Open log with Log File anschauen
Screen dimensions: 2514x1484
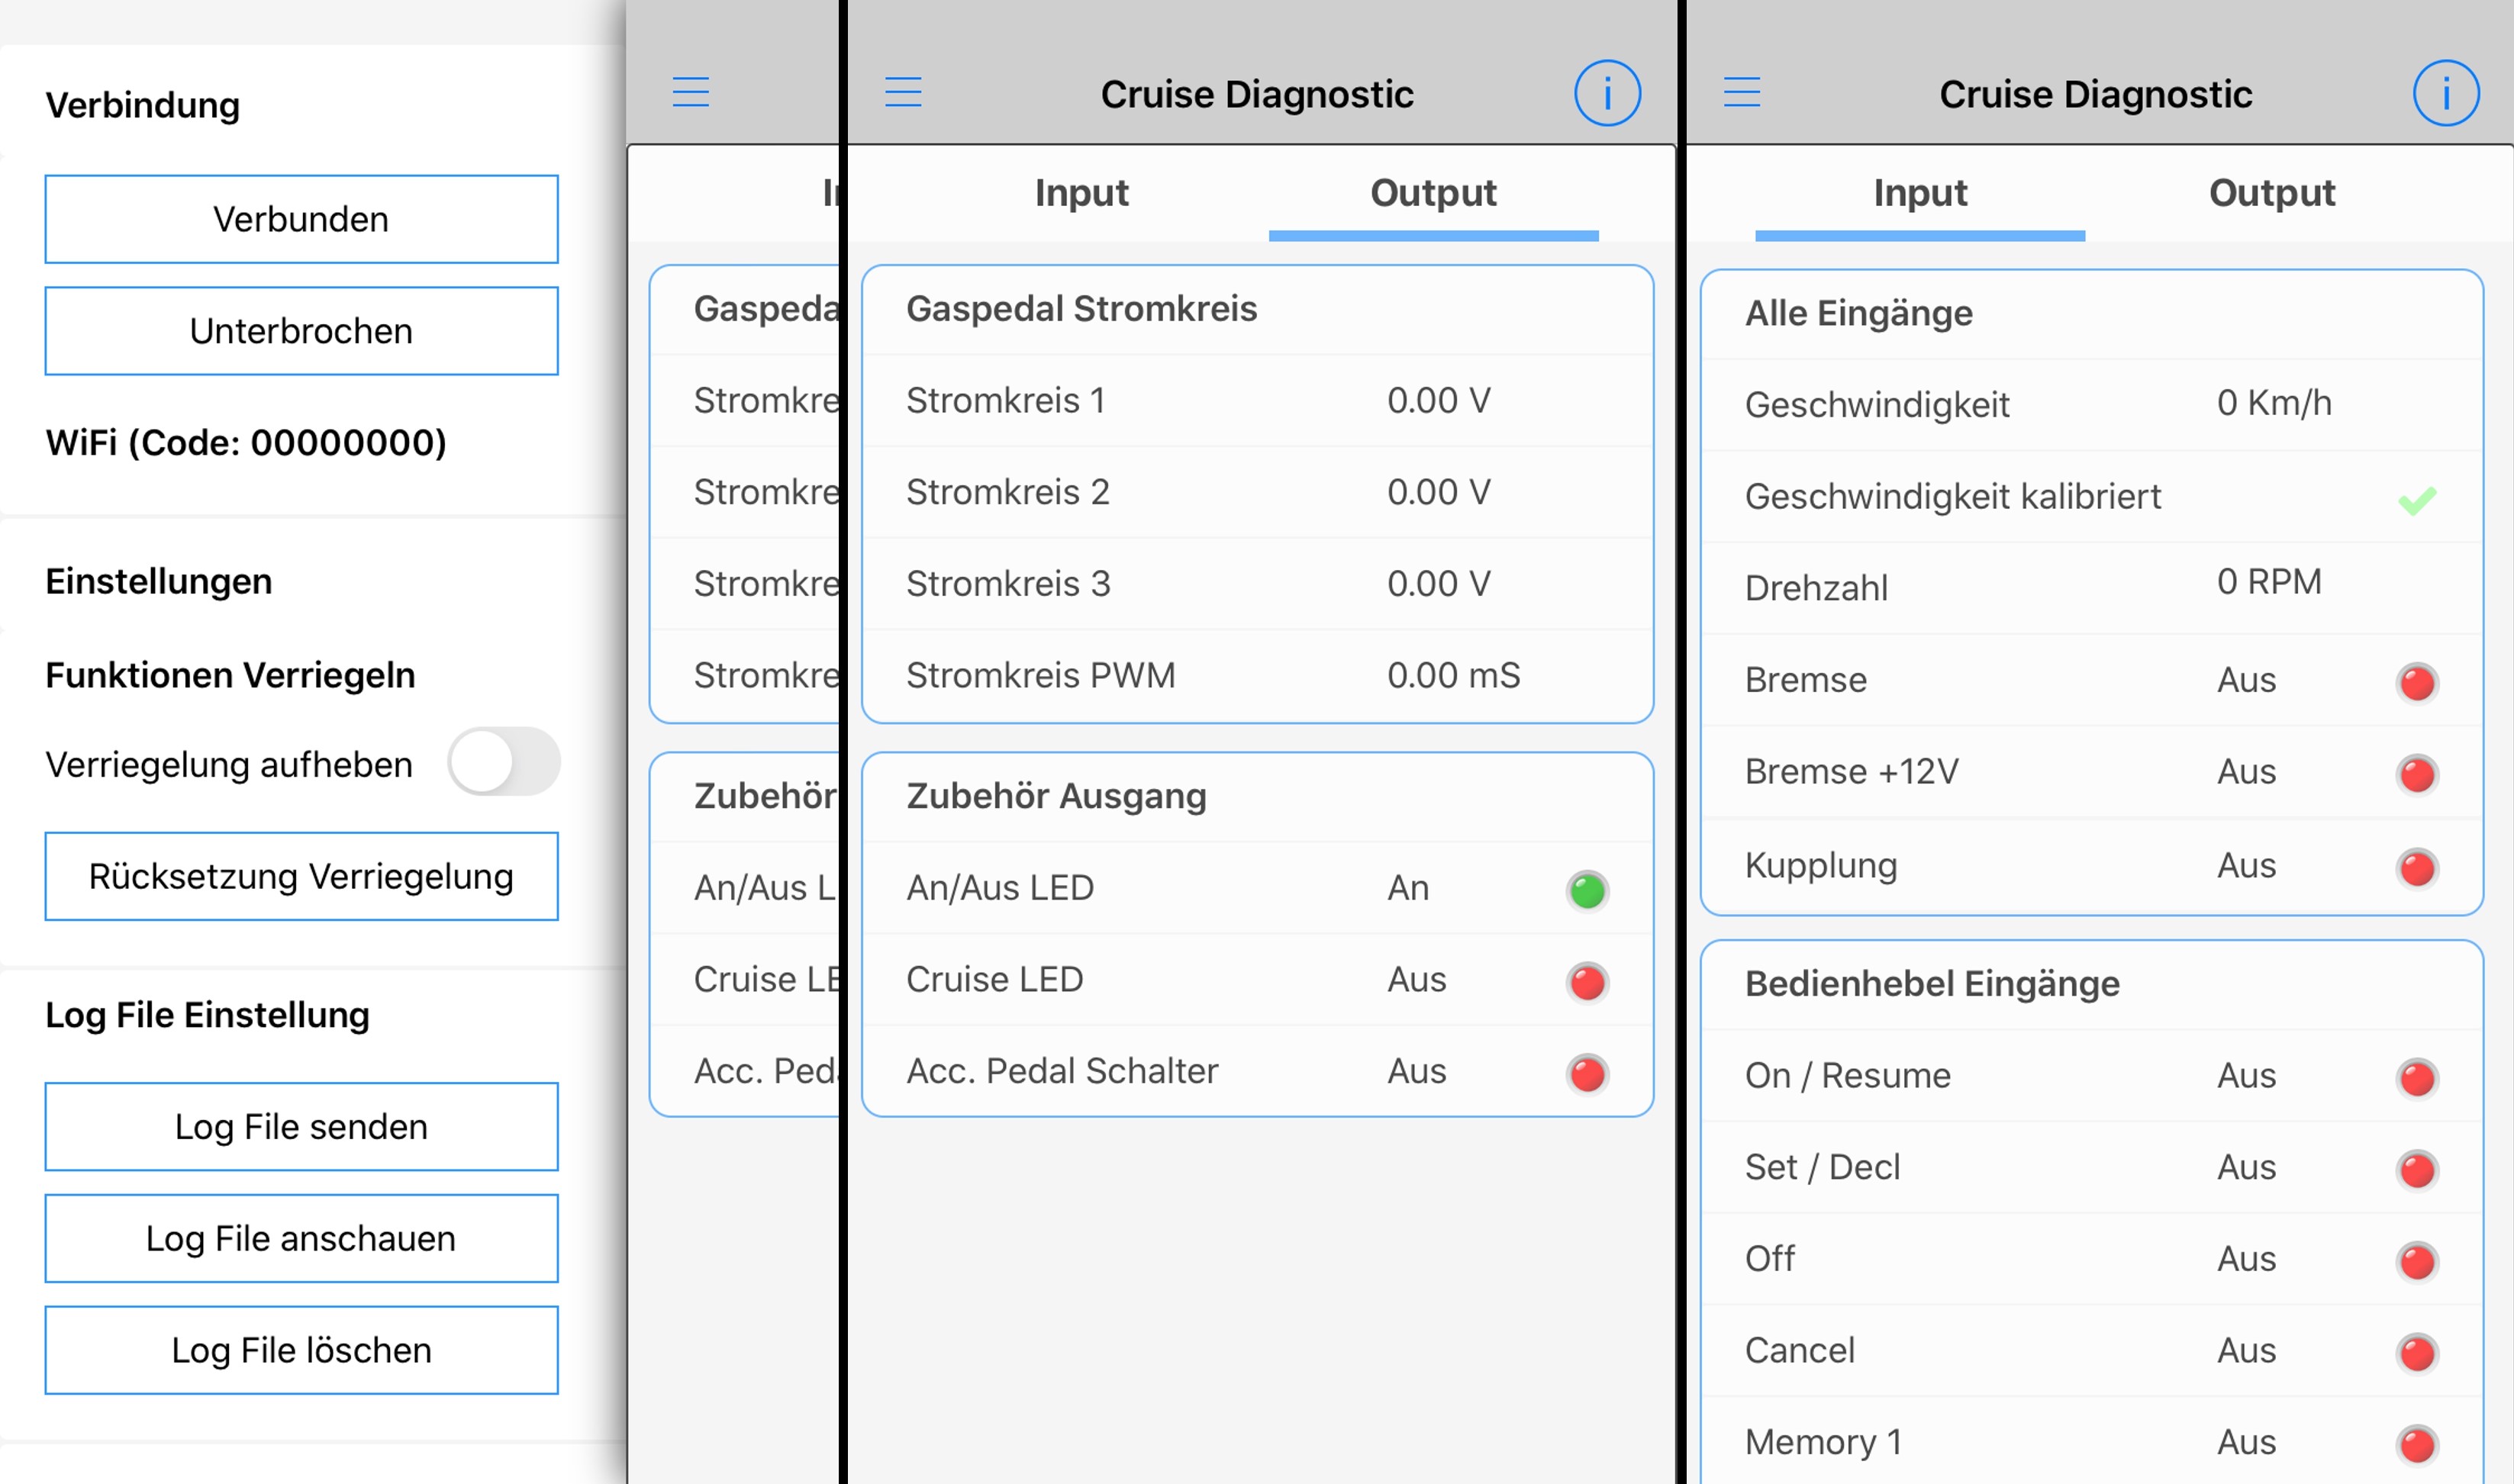[301, 1238]
